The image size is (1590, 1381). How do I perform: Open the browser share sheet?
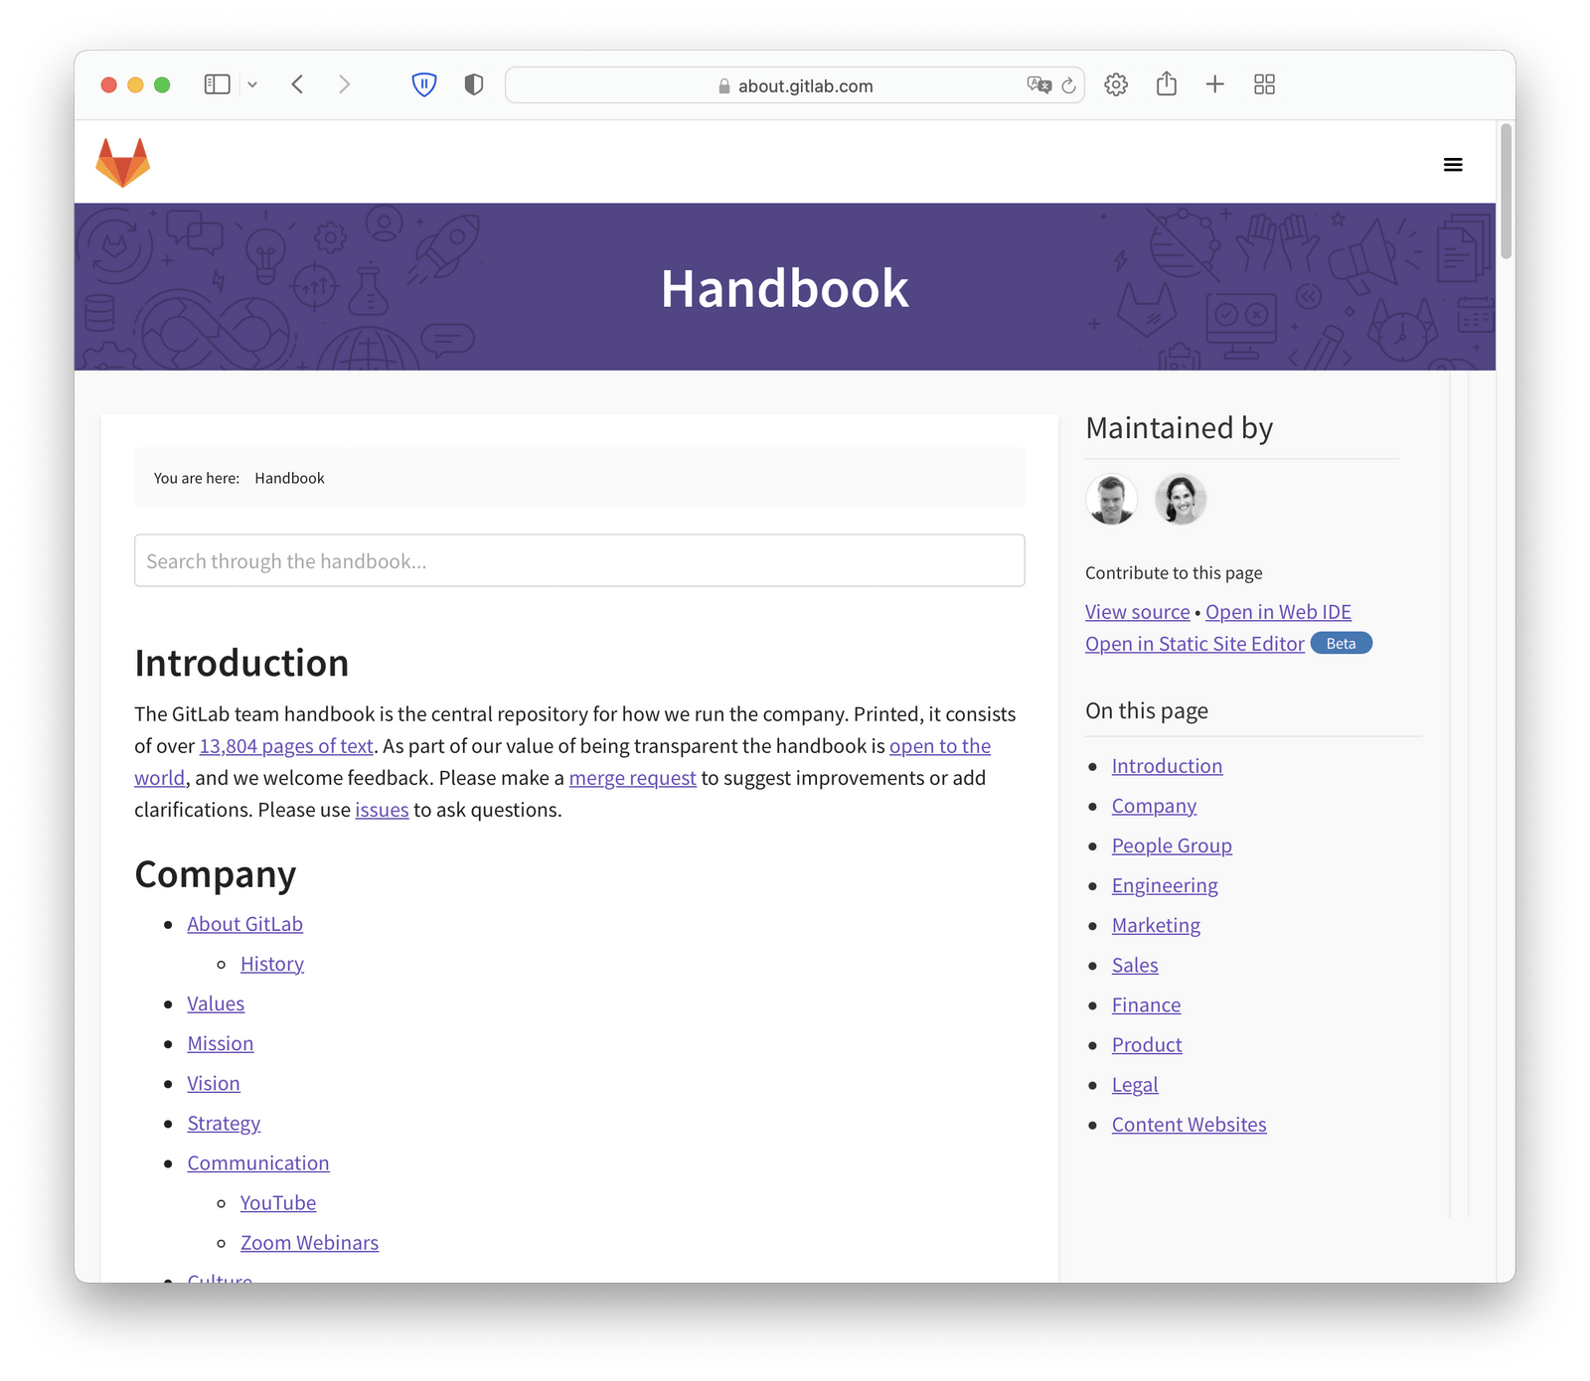coord(1166,84)
